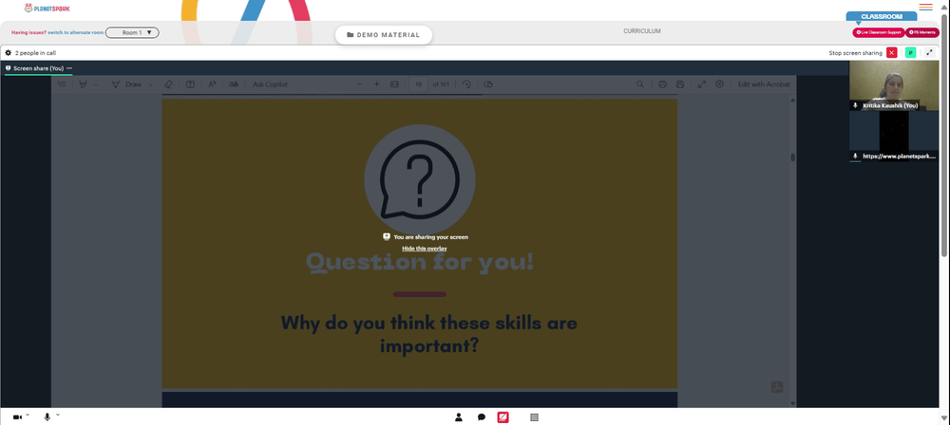Click the PlanetSpark logo
Screen dimensions: 950x425
tap(47, 8)
